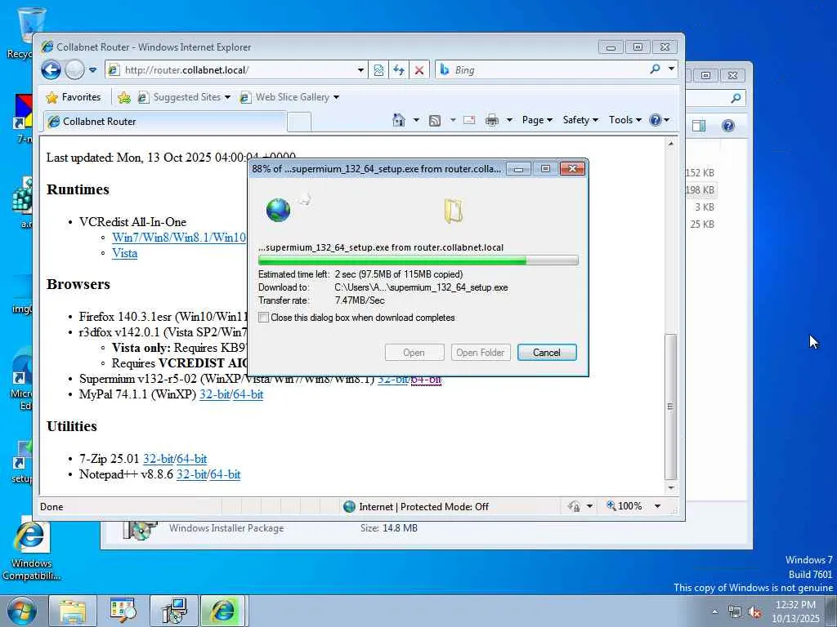Click the Explorer window preview pane icon

699,126
